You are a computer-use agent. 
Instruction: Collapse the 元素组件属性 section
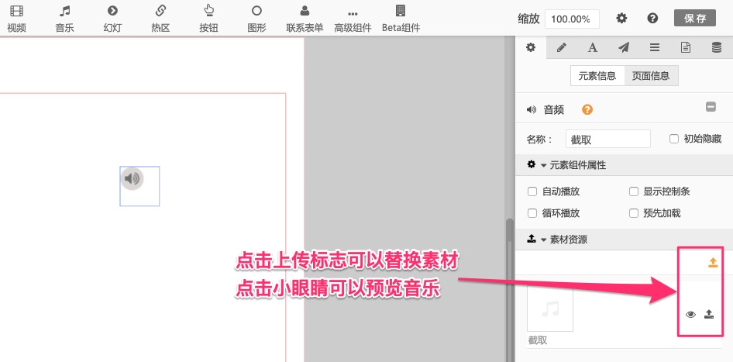[x=566, y=165]
